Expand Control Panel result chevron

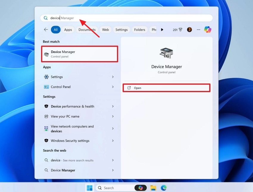[x=113, y=87]
